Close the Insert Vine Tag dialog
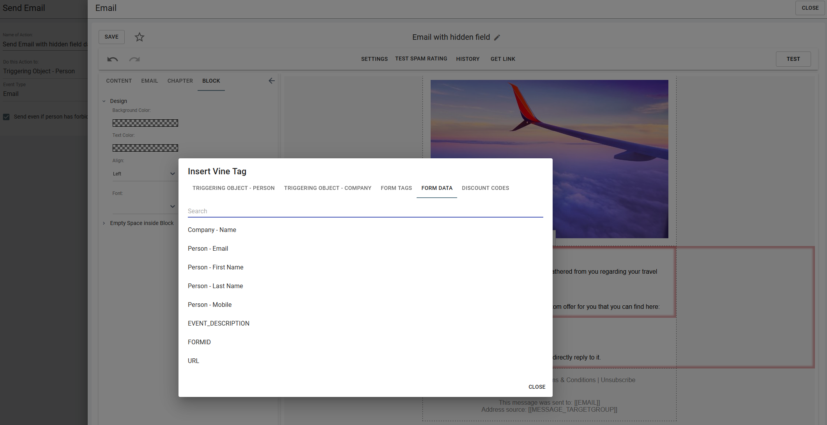 (537, 387)
